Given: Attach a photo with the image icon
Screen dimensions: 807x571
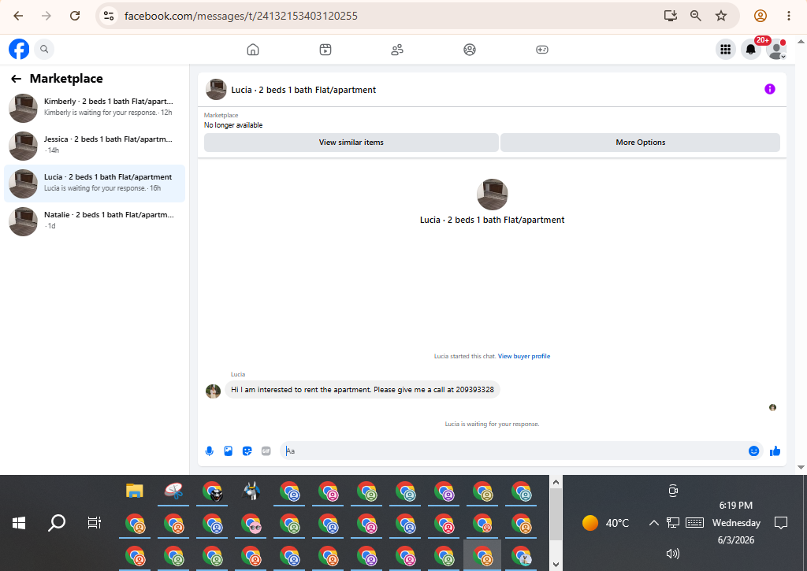Looking at the screenshot, I should 229,451.
